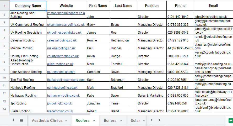
Task: Open jptroofingltd.co.uk link
Action: click(x=59, y=103)
